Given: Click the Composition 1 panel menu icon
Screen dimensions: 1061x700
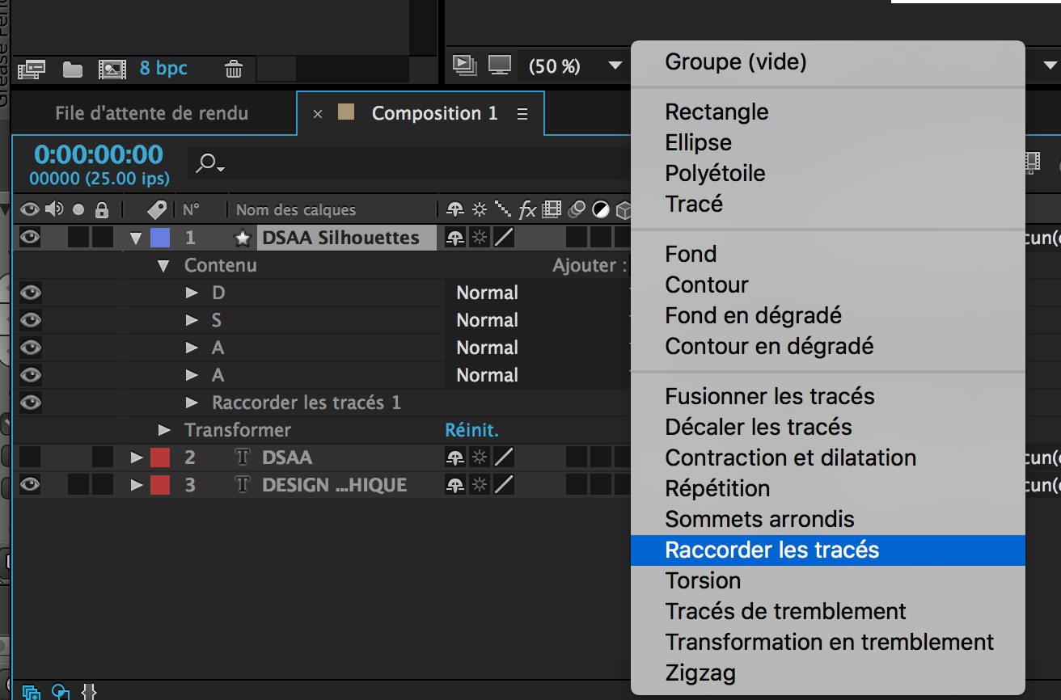Looking at the screenshot, I should (522, 114).
